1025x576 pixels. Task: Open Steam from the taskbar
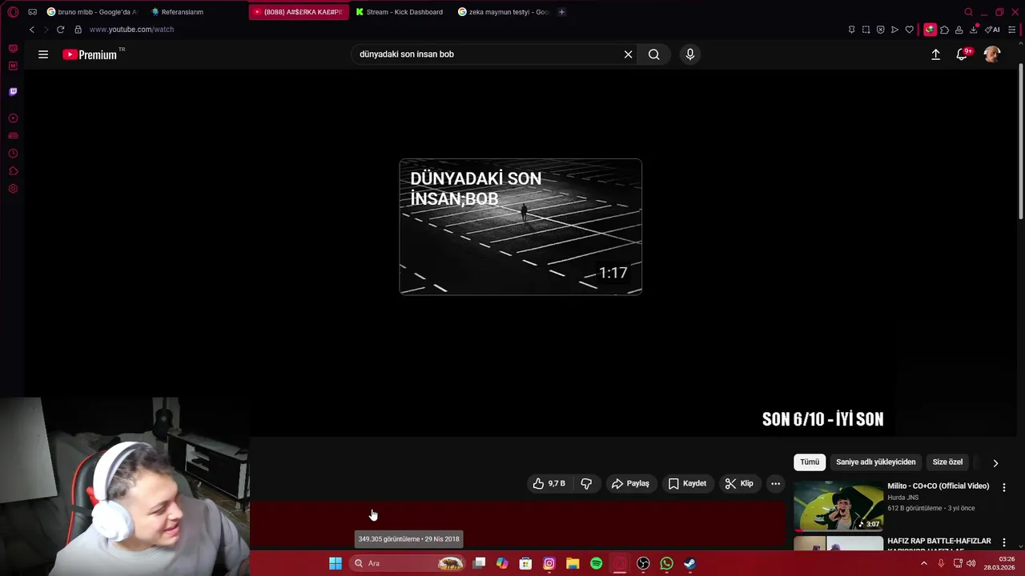point(689,564)
